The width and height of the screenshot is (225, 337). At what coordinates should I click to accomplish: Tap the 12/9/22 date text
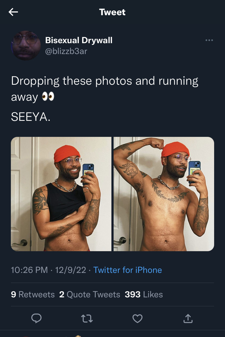[x=71, y=270]
